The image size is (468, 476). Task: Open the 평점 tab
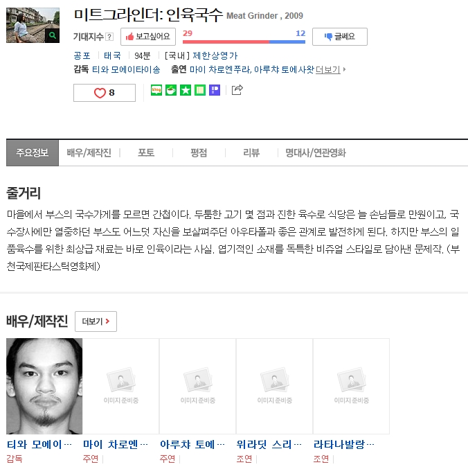click(199, 152)
